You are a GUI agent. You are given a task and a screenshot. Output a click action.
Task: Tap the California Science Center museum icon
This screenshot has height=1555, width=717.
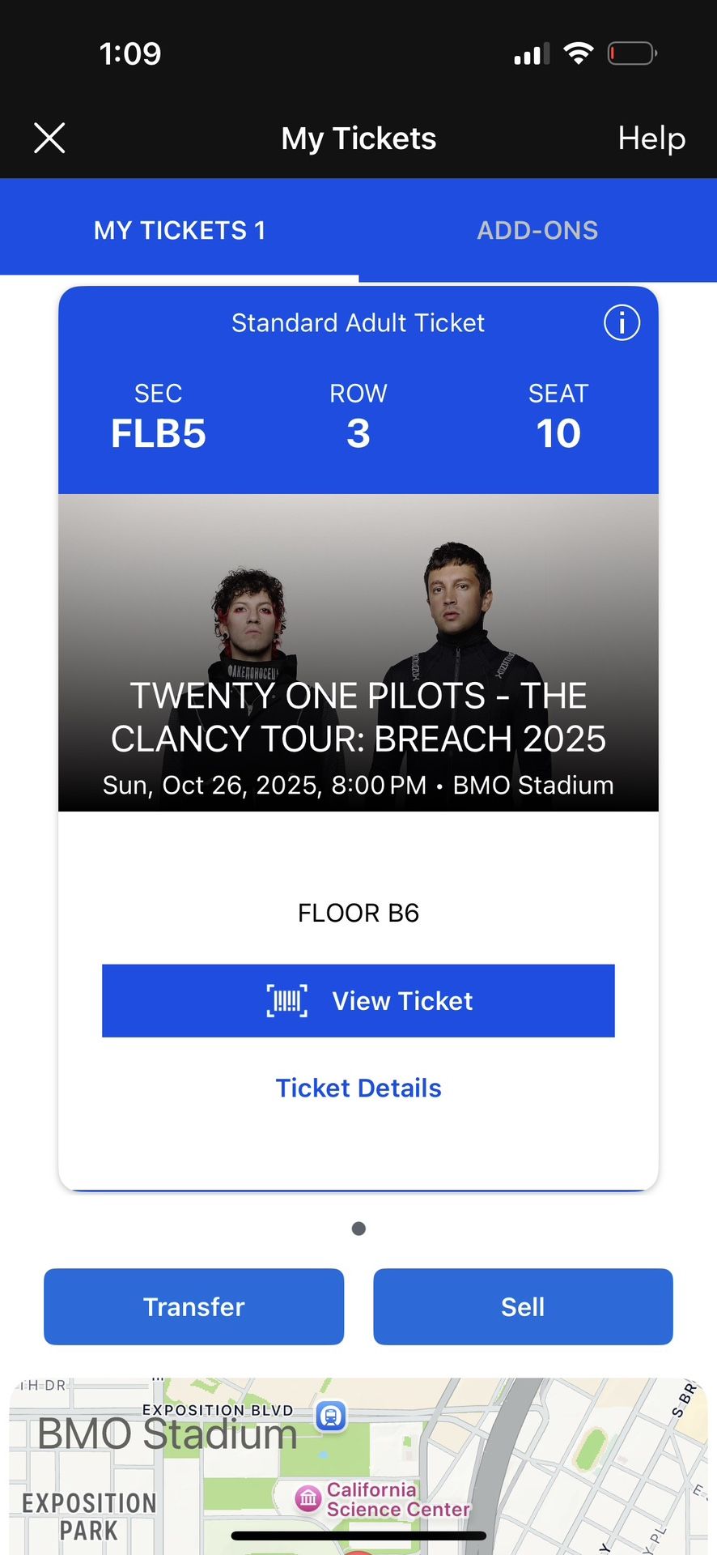308,1498
